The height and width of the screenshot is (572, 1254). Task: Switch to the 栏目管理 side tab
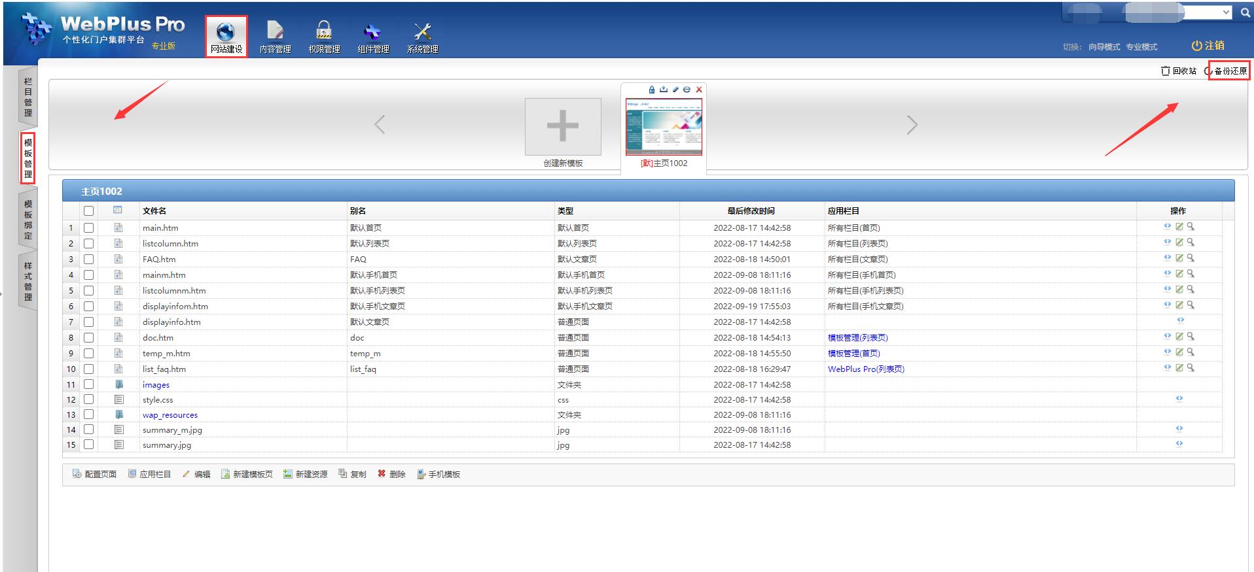point(27,97)
